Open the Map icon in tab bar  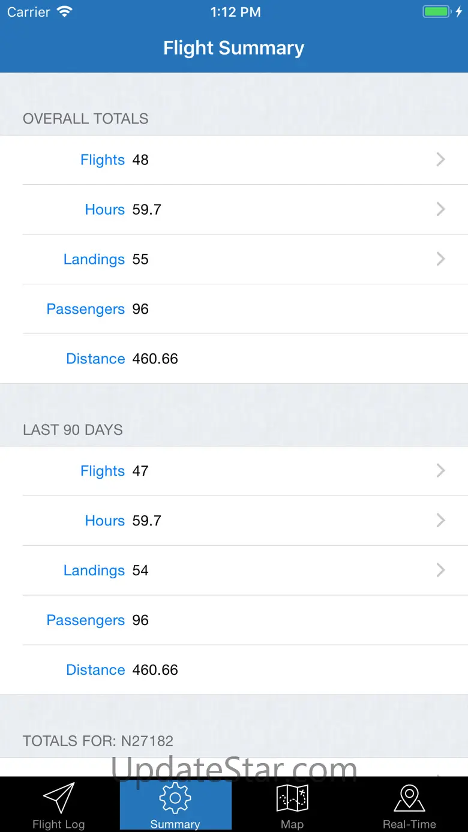[x=292, y=798]
